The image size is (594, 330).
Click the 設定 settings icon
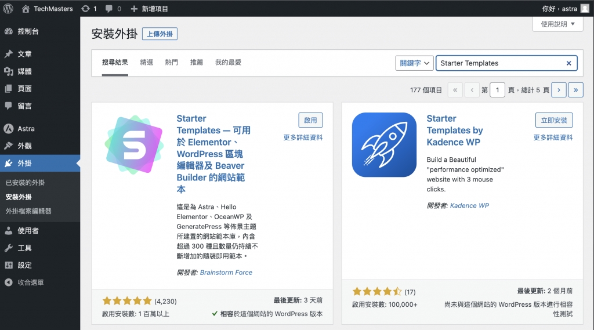[9, 265]
